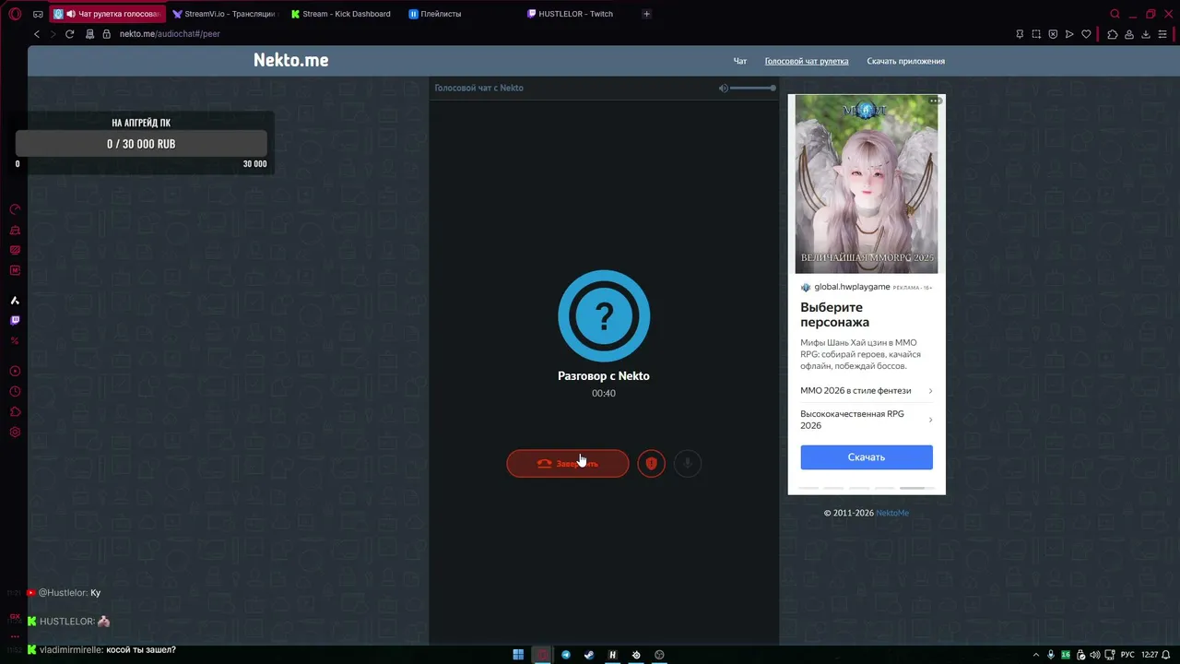
Task: Reload the page with refresh icon
Action: (69, 34)
